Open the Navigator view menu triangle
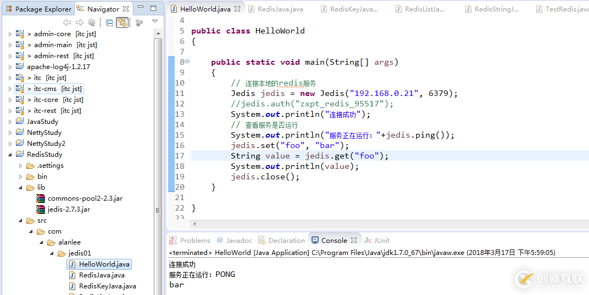The height and width of the screenshot is (295, 589). 155,21
